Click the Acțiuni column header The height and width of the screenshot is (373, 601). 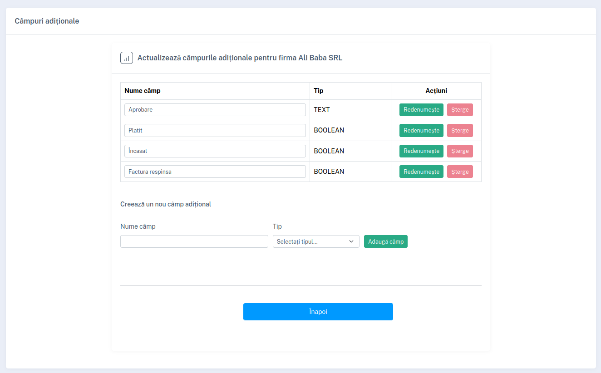tap(436, 91)
